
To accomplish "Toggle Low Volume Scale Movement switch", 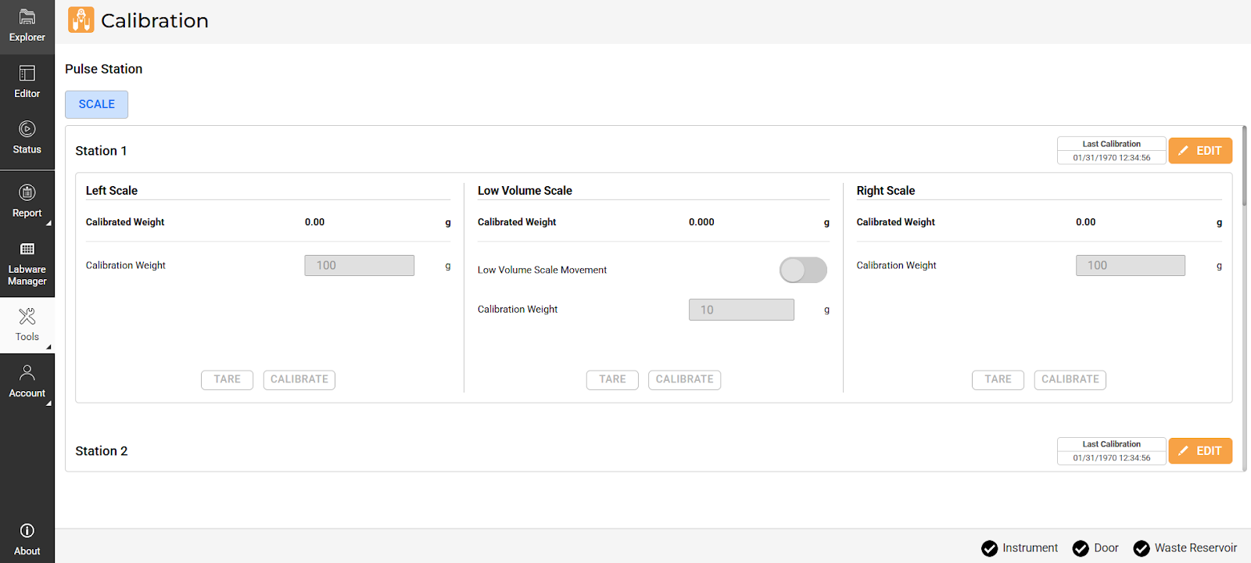I will [x=803, y=271].
